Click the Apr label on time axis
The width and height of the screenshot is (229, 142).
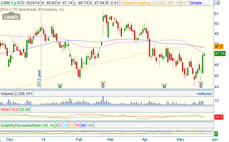click(145, 139)
